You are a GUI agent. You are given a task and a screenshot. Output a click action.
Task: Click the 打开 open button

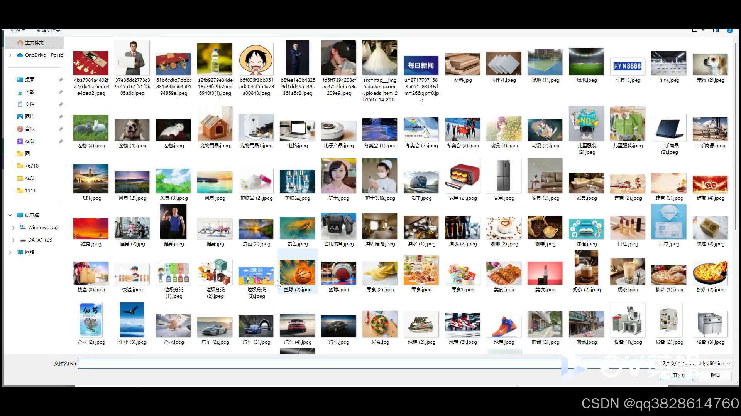676,375
